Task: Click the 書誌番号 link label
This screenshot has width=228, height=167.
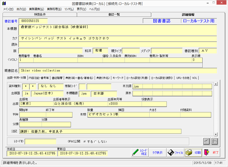Action: [11, 21]
